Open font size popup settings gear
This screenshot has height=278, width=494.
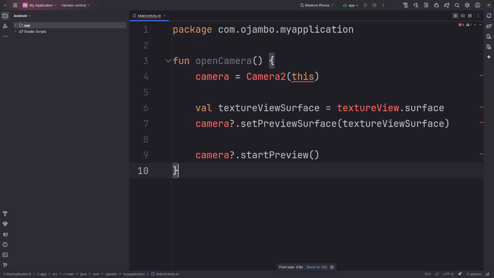pyautogui.click(x=332, y=267)
